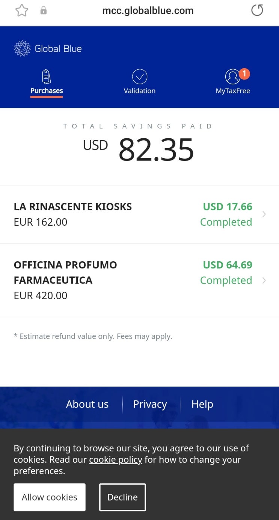The image size is (279, 520).
Task: Tap the mcc.globalblue.com address bar
Action: point(148,10)
